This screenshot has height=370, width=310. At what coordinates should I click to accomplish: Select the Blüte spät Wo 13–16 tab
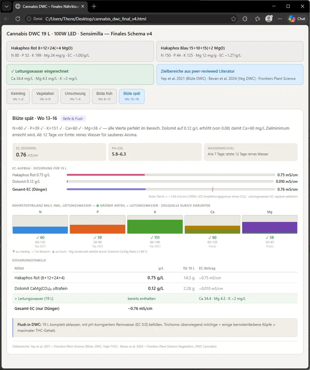pyautogui.click(x=131, y=96)
